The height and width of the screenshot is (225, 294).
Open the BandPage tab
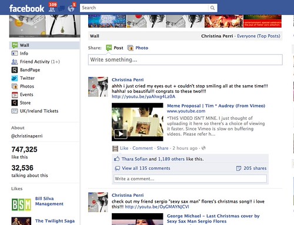[x=30, y=70]
